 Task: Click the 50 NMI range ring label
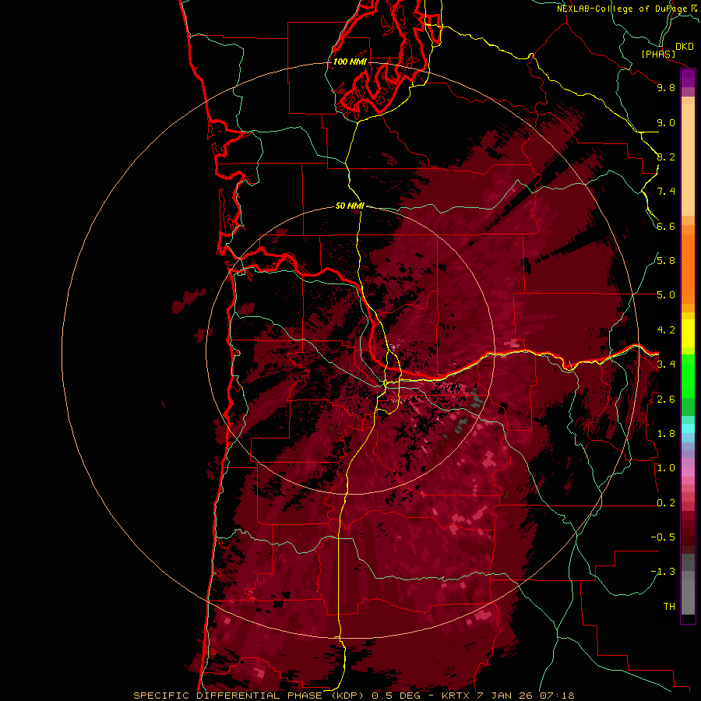point(350,206)
